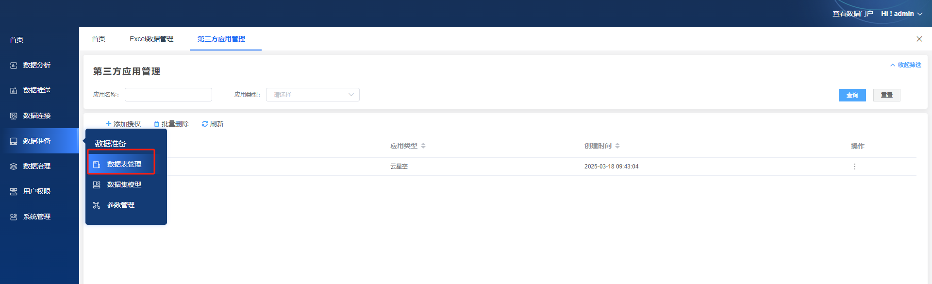Image resolution: width=932 pixels, height=284 pixels.
Task: Open the admin user dropdown
Action: coord(901,14)
